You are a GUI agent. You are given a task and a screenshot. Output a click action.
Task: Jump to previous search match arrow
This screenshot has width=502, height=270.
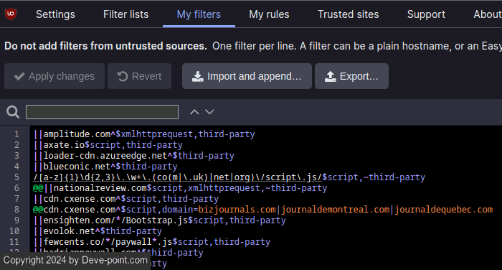194,112
